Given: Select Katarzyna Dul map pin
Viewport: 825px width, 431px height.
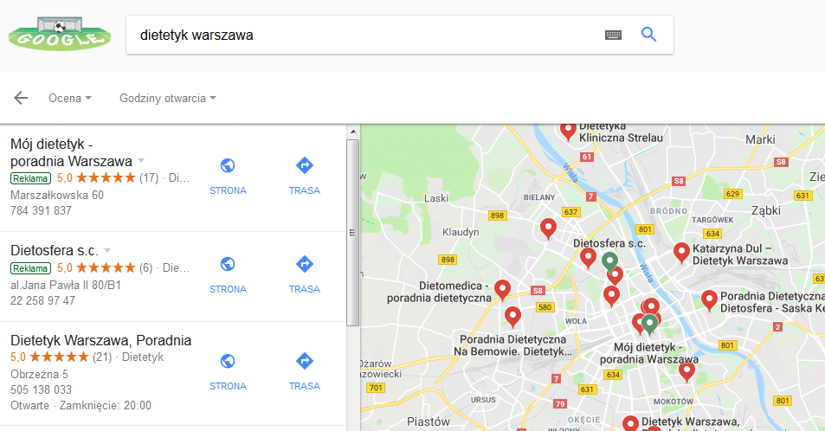Looking at the screenshot, I should pyautogui.click(x=681, y=253).
